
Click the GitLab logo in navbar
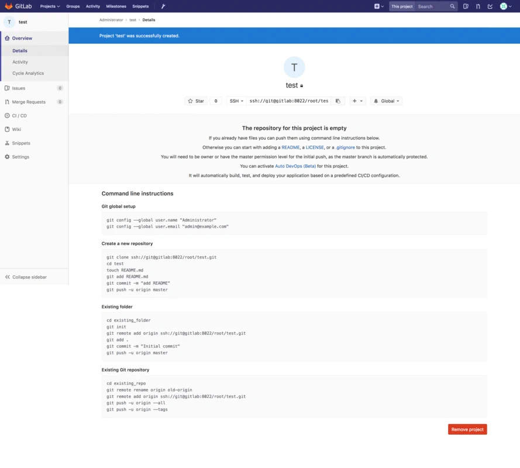[x=18, y=6]
